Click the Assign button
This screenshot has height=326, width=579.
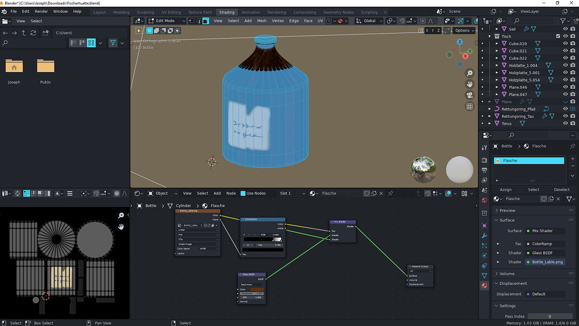click(506, 190)
